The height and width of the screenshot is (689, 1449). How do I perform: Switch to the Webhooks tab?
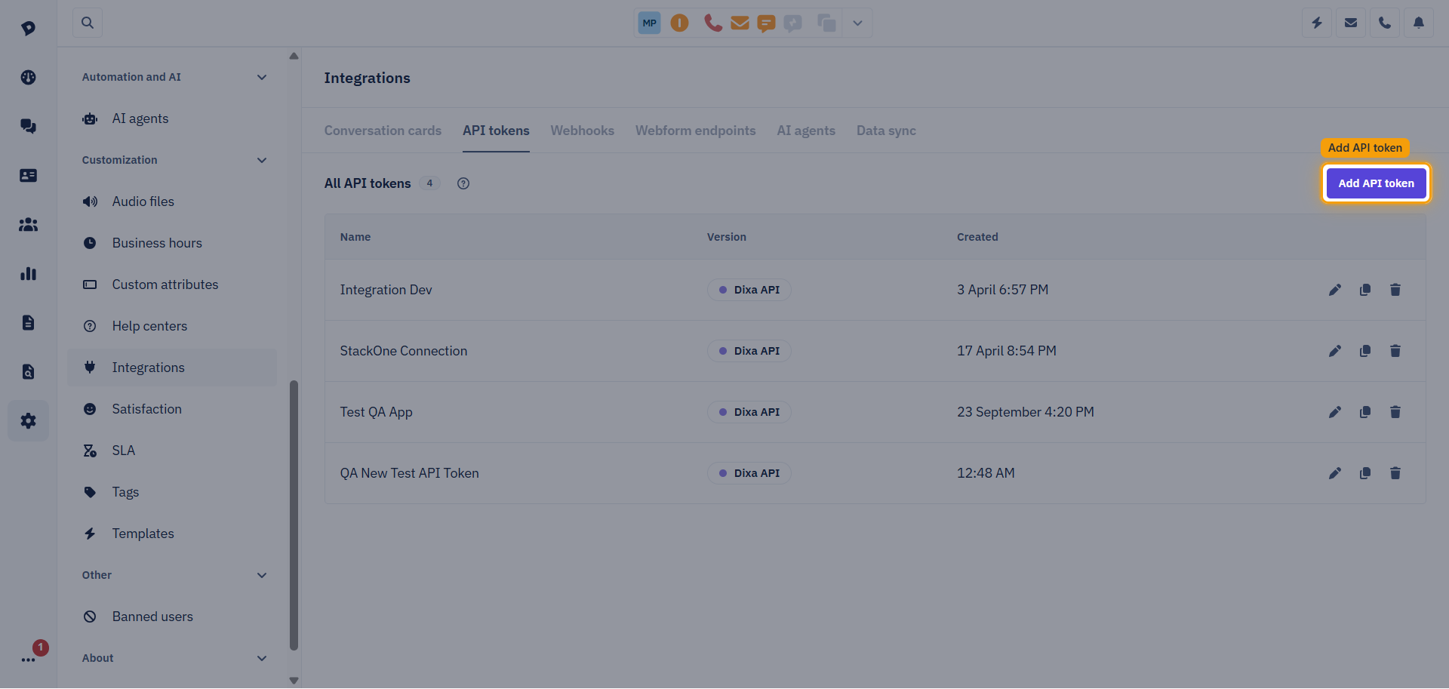pyautogui.click(x=583, y=131)
